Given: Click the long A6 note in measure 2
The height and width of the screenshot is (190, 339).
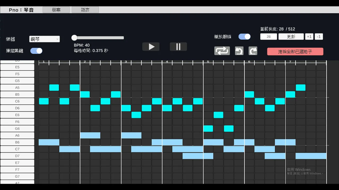Looking at the screenshot, I should (x=90, y=135).
